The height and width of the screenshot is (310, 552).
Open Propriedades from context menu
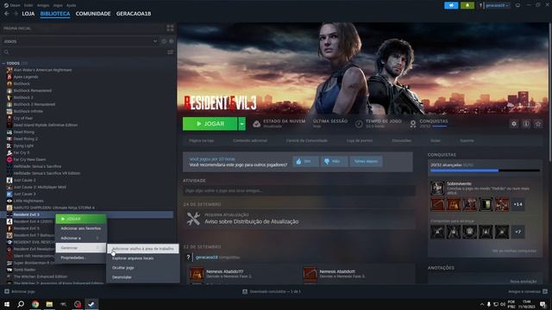[x=81, y=257]
